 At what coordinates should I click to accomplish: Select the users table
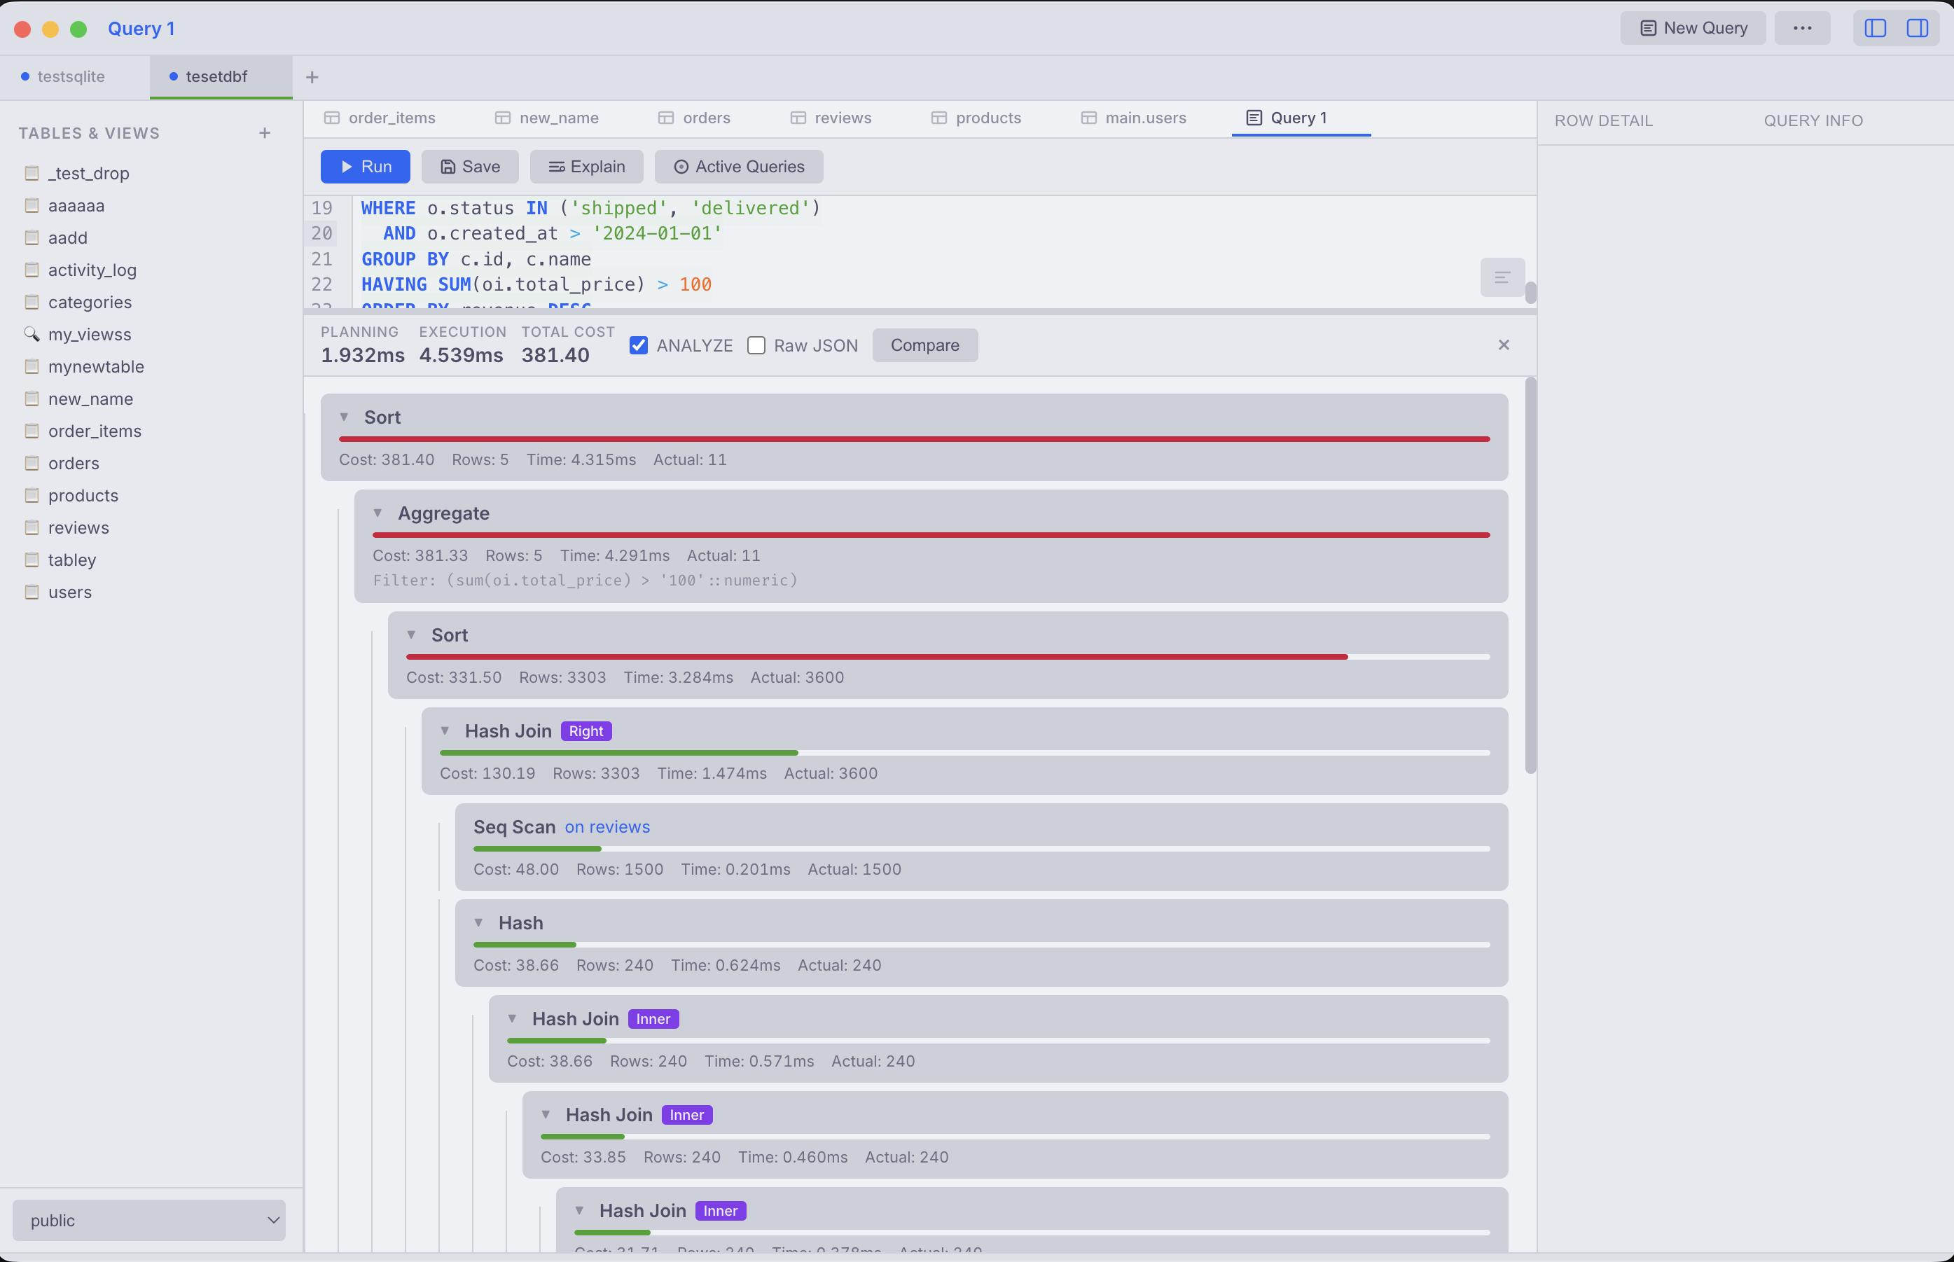tap(151, 592)
